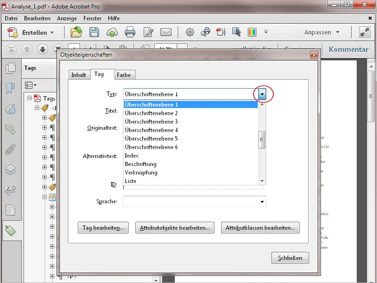Select Verknüpfung in the type list
The image size is (377, 283).
(x=191, y=173)
